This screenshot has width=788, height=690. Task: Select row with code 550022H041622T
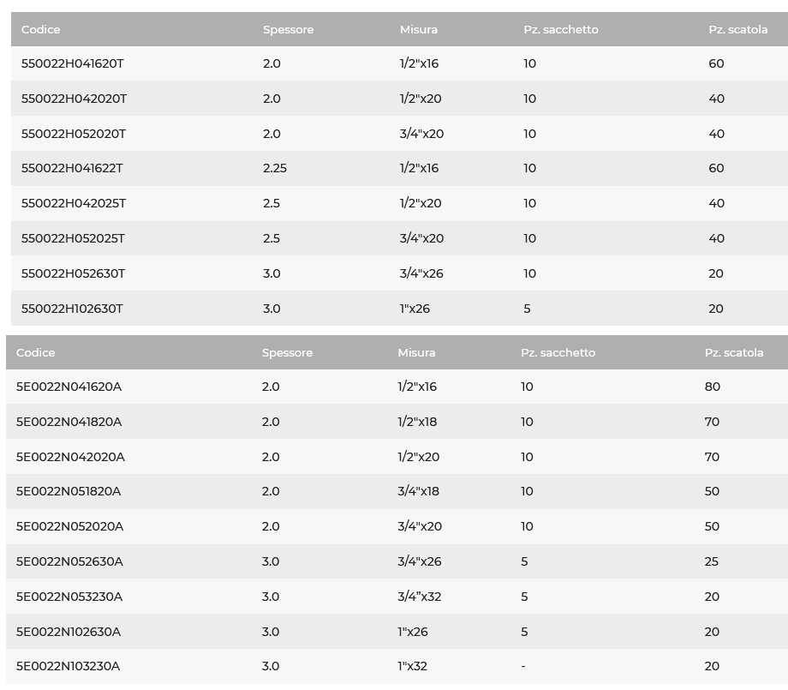pyautogui.click(x=72, y=168)
